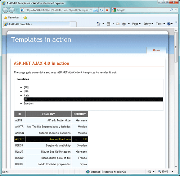Open the Page menu
This screenshot has width=180, height=176.
coord(136,24)
